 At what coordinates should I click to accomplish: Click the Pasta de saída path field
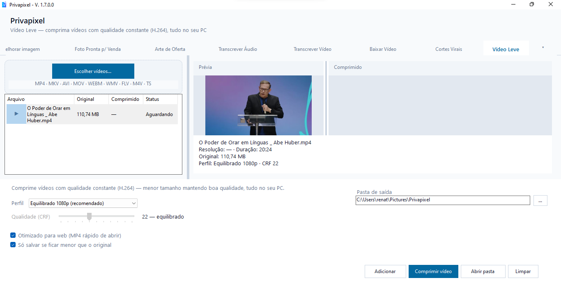443,200
